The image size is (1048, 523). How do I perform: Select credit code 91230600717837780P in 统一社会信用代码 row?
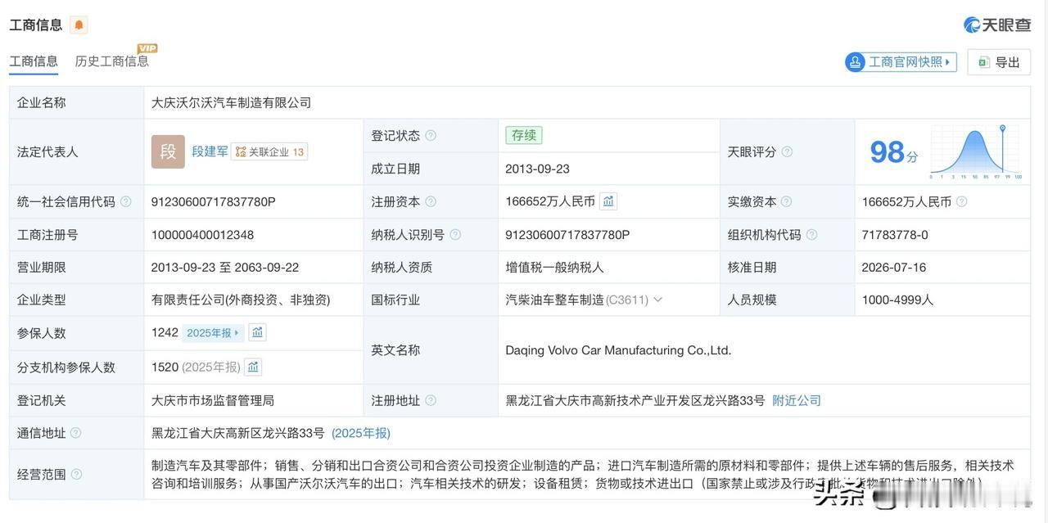(214, 201)
